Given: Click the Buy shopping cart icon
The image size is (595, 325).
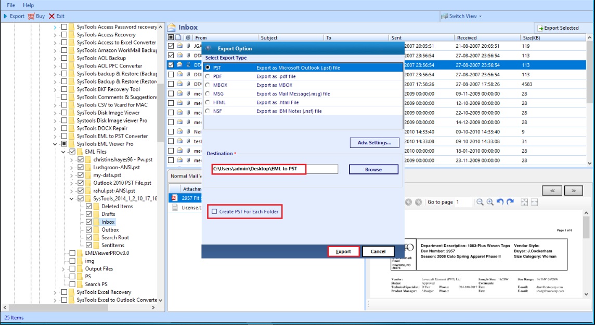Looking at the screenshot, I should click(x=31, y=16).
